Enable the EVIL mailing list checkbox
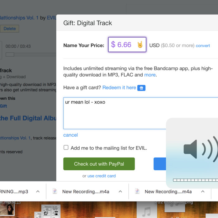218x218 pixels. [66, 148]
